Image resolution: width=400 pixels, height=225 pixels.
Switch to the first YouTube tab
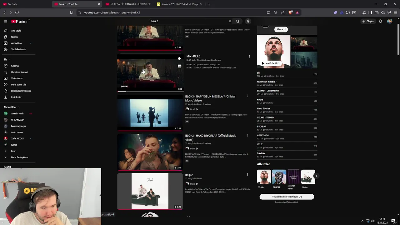click(x=25, y=4)
